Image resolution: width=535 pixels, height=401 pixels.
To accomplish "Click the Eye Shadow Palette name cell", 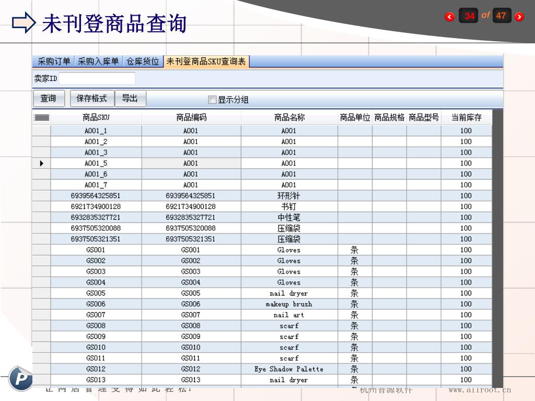I will point(289,369).
